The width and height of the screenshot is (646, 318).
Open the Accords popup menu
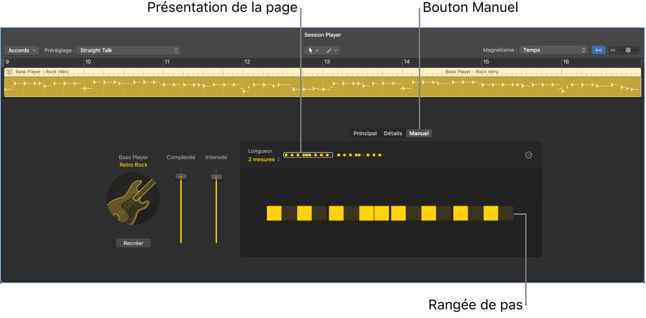[x=21, y=50]
